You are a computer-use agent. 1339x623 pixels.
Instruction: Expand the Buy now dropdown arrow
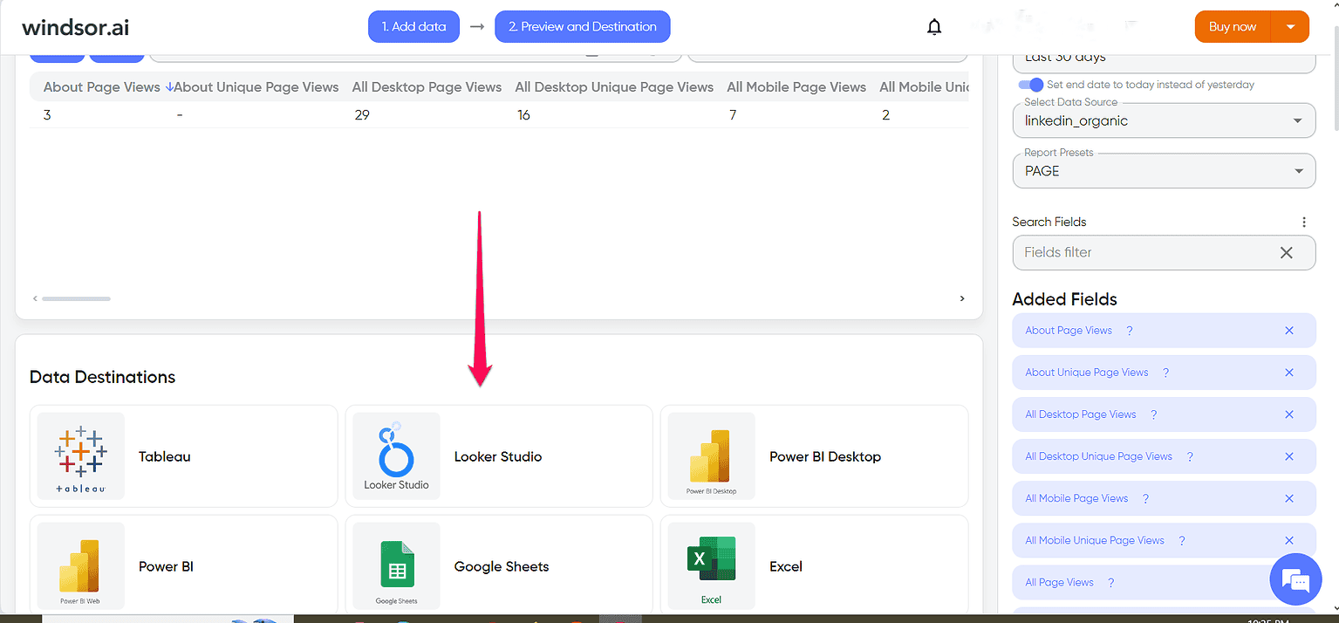tap(1290, 27)
